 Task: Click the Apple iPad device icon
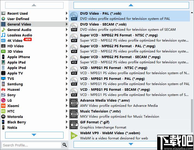3,62
